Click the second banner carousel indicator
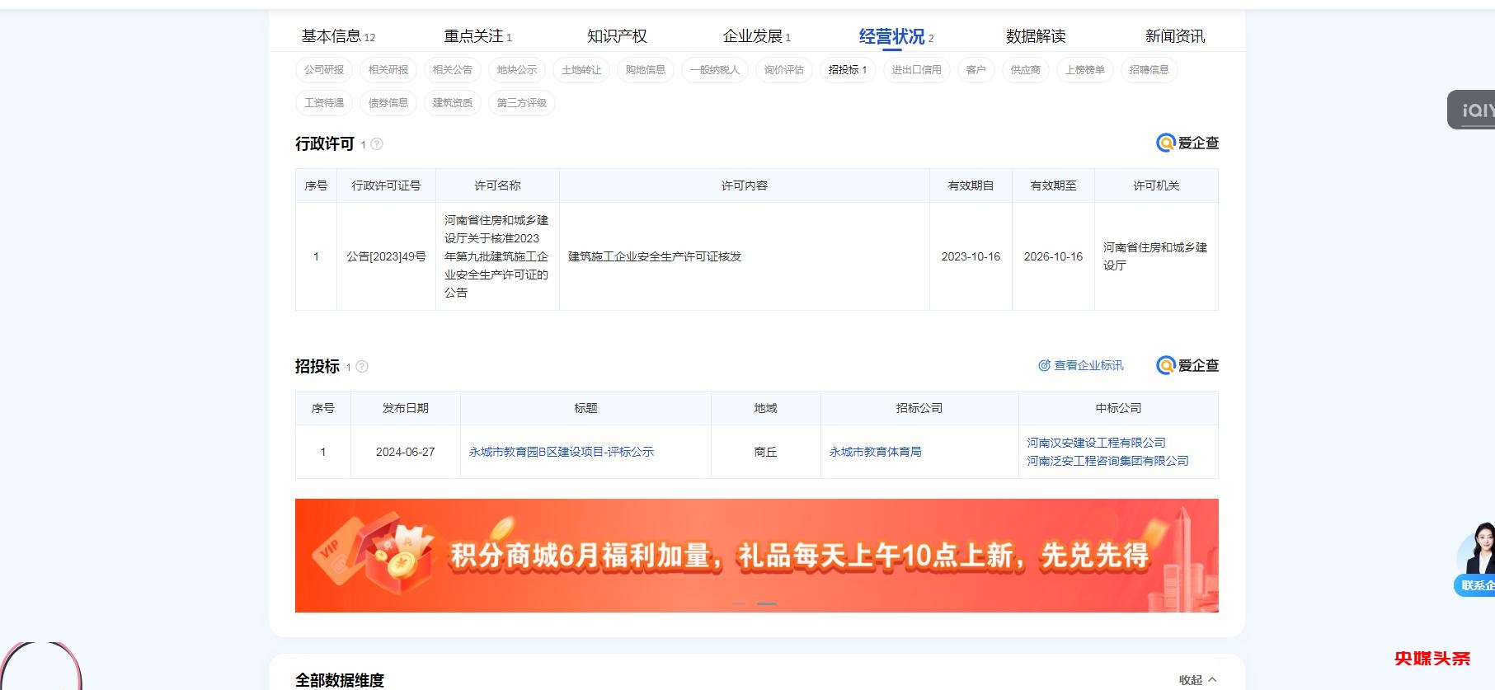The width and height of the screenshot is (1495, 690). click(x=767, y=604)
